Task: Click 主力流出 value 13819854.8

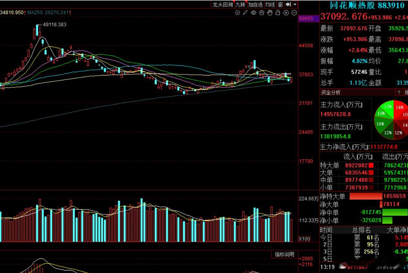Action: pos(336,136)
